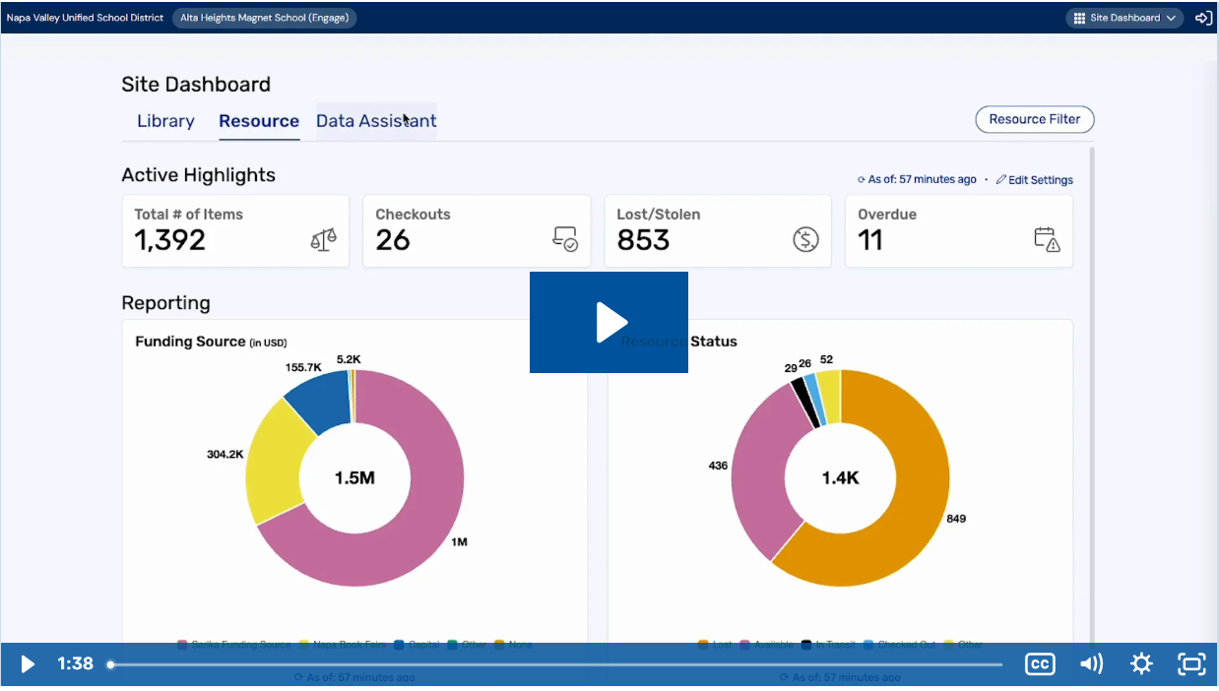Click the dollar icon on Lost/Stolen card

pos(805,239)
